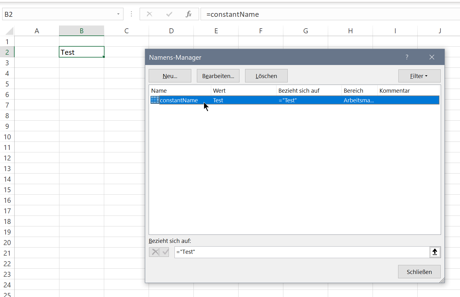This screenshot has height=297, width=460.
Task: Click the Schließen button
Action: (419, 272)
